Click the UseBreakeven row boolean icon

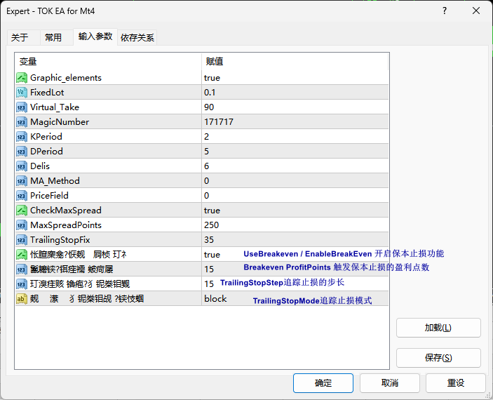[x=22, y=255]
